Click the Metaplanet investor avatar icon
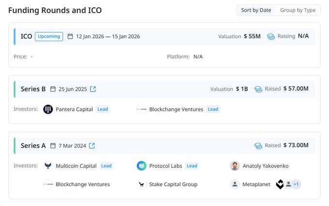329x206 pixels. pos(235,184)
